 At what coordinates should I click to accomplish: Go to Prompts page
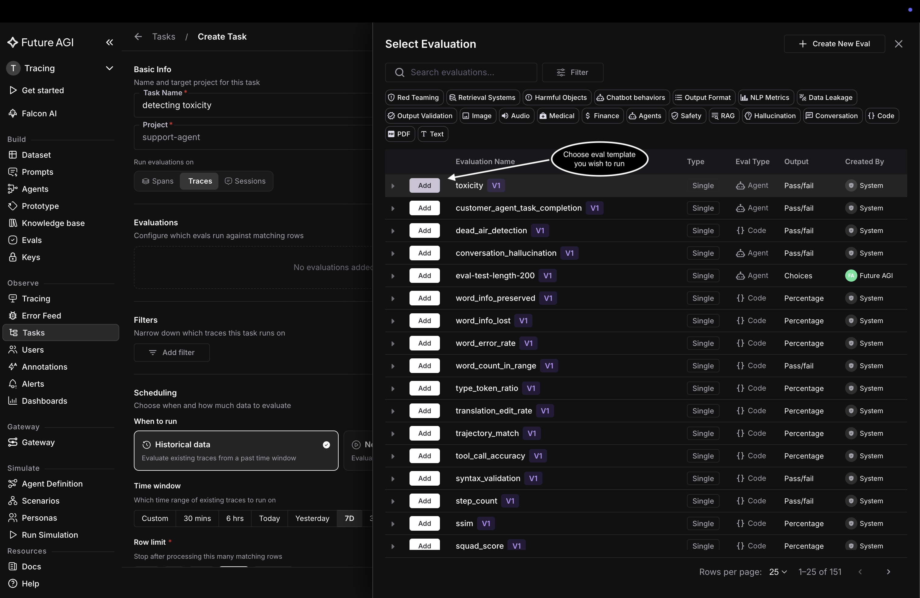click(x=37, y=172)
